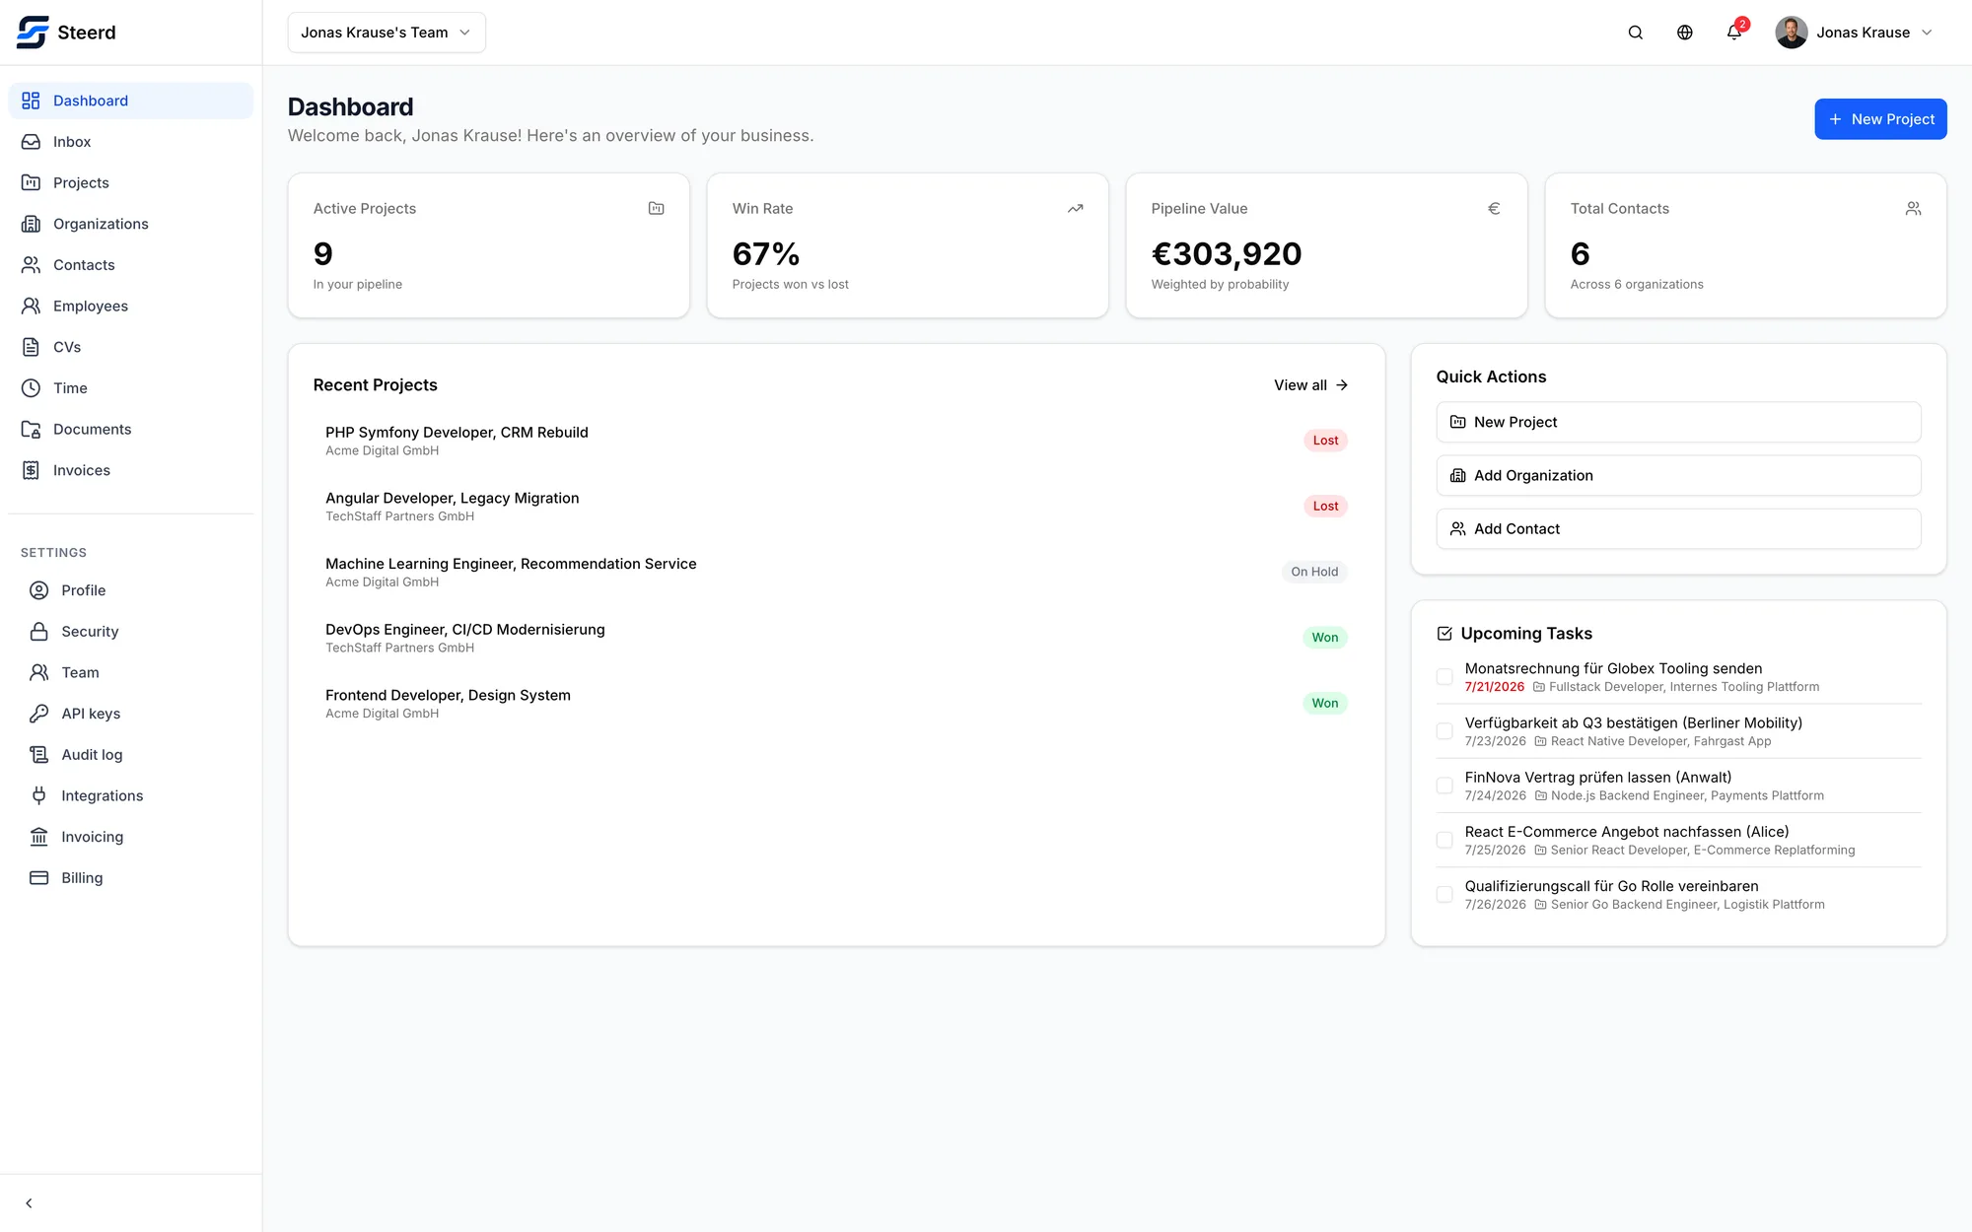Click Won badge on DevOps Engineer row
Viewport: 1972px width, 1232px height.
[1324, 638]
